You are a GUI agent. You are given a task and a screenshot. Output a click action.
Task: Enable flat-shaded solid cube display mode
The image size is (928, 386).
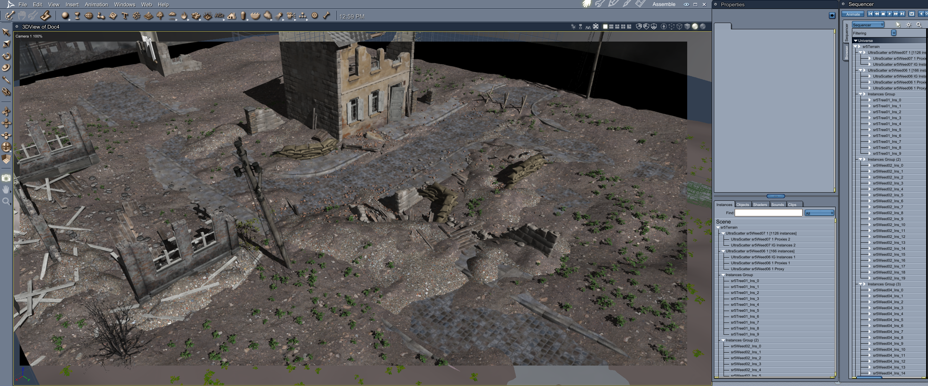(x=687, y=26)
